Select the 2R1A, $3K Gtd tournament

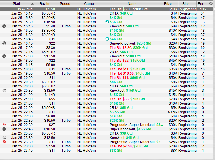pyautogui.click(x=121, y=133)
